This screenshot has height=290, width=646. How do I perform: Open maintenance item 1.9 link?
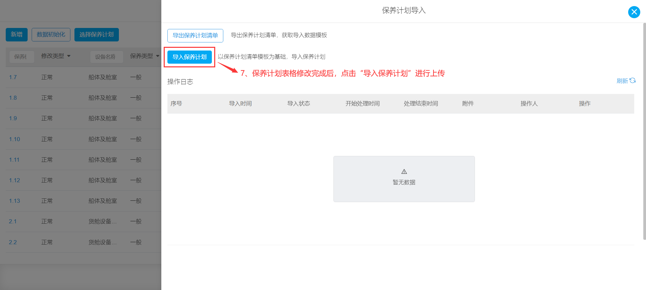coord(13,119)
